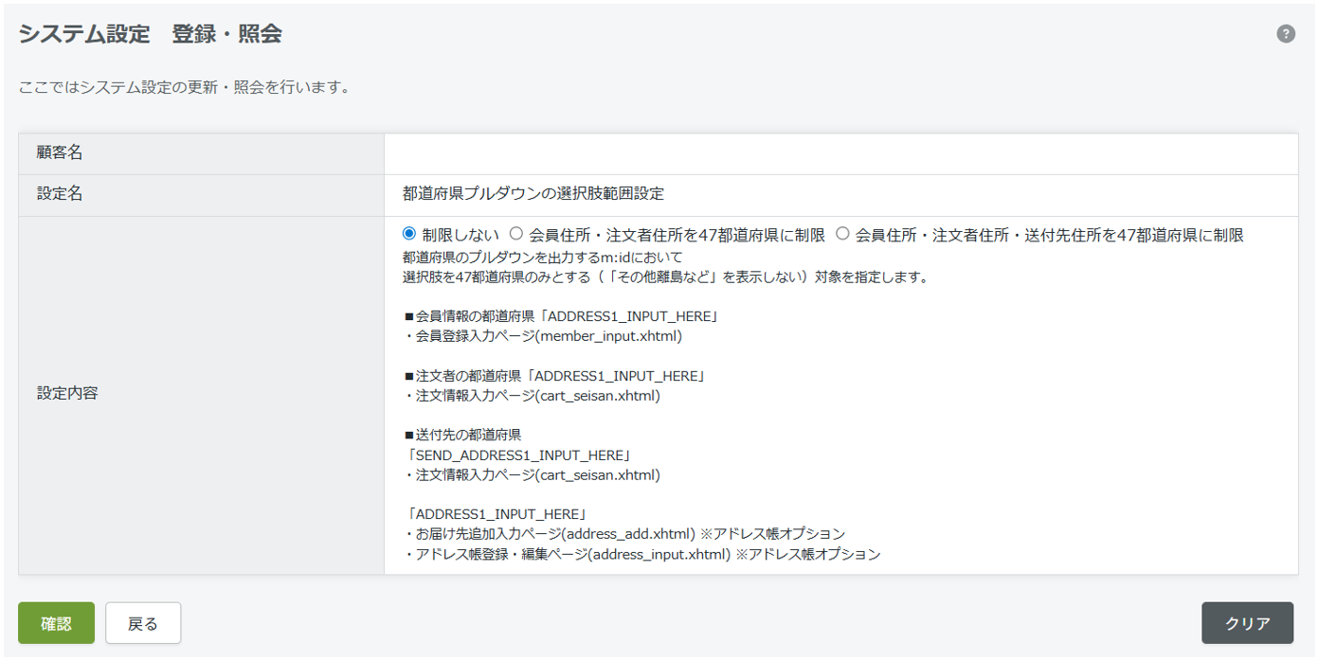Click the ここではシステム設定の更新・照会を行います description
Image resolution: width=1318 pixels, height=660 pixels.
(x=185, y=87)
